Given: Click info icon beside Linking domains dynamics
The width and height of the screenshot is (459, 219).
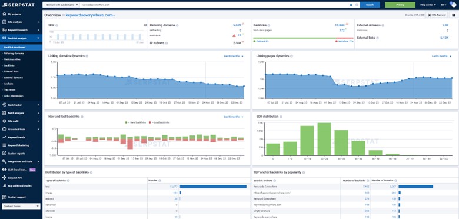Looking at the screenshot, I should coord(87,56).
